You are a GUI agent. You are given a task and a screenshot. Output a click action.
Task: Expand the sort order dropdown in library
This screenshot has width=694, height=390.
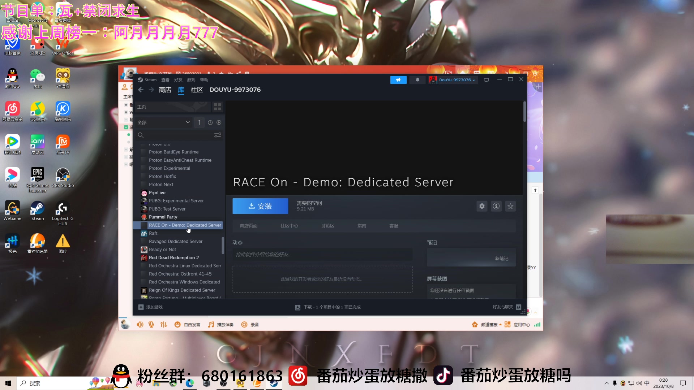point(199,122)
